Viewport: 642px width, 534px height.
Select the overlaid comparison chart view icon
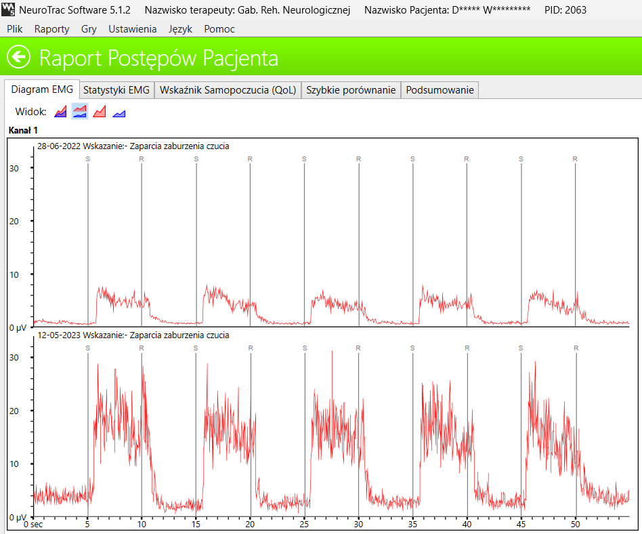click(60, 112)
